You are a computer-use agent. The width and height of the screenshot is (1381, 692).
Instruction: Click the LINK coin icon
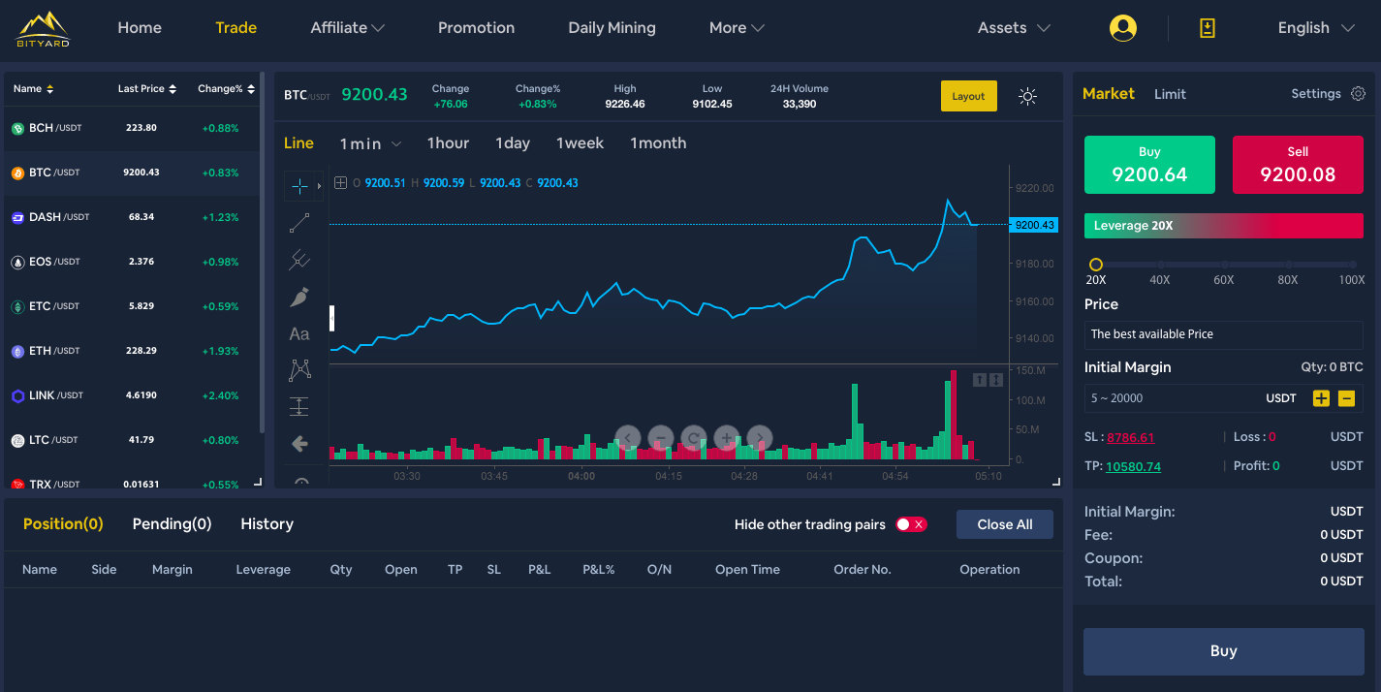pyautogui.click(x=17, y=395)
